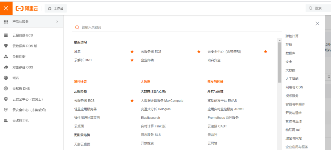
Task: Open 日志服务 SLS
Action: pos(151,135)
